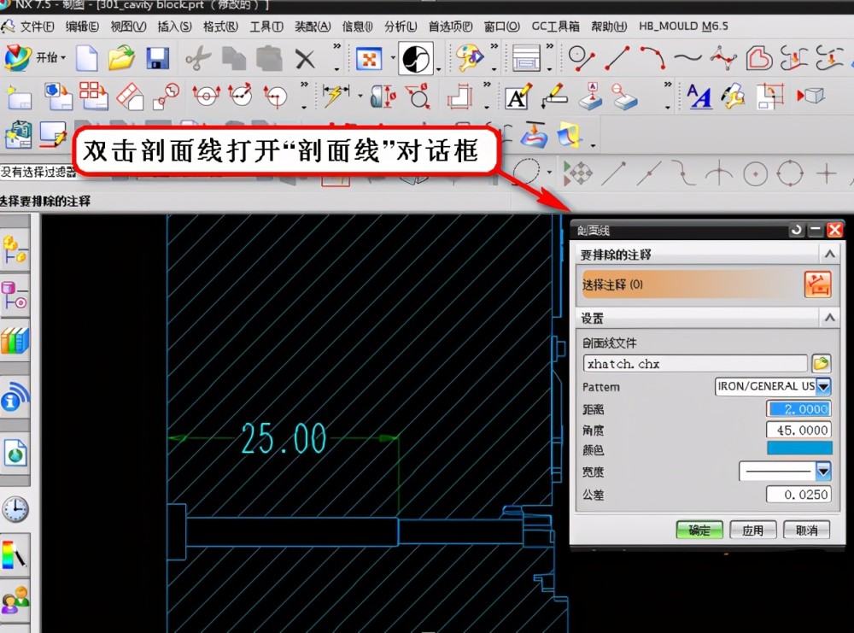Image resolution: width=854 pixels, height=633 pixels.
Task: Open the clock History sidebar icon
Action: pyautogui.click(x=15, y=510)
